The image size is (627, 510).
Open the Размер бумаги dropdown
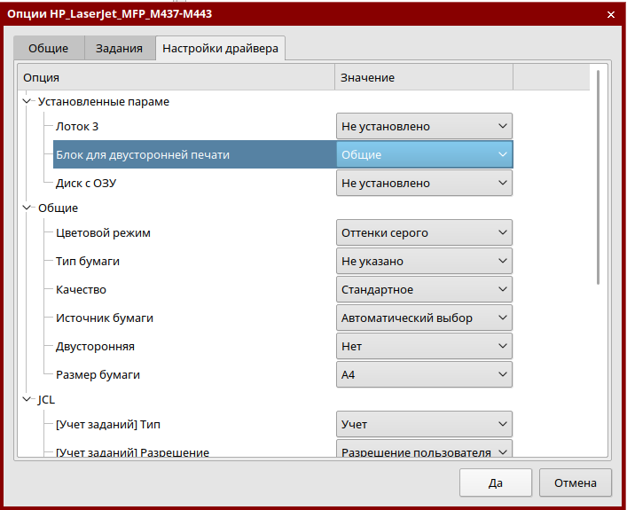424,375
